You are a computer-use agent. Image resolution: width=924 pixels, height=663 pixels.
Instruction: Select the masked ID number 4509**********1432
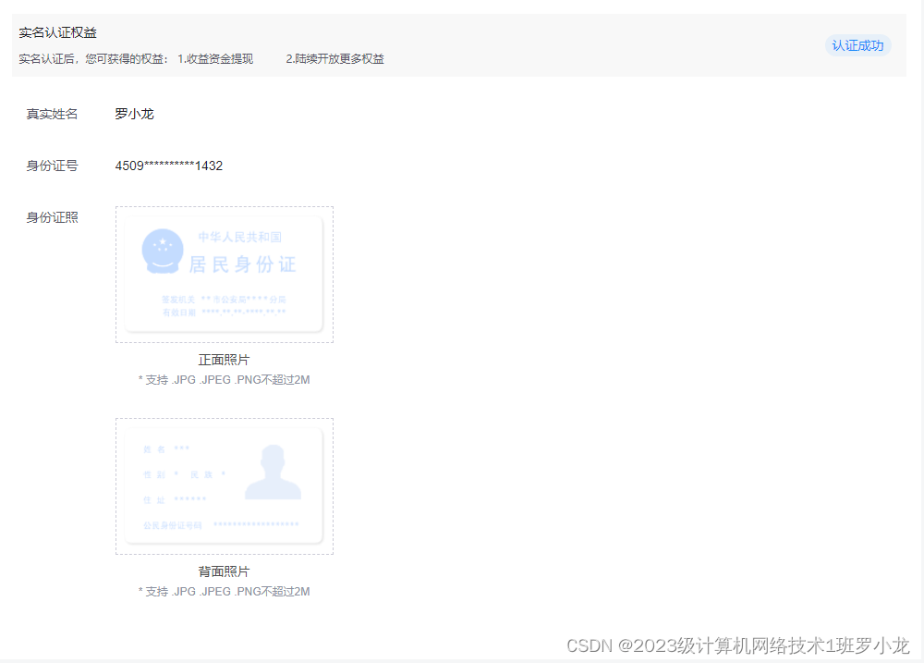[170, 166]
